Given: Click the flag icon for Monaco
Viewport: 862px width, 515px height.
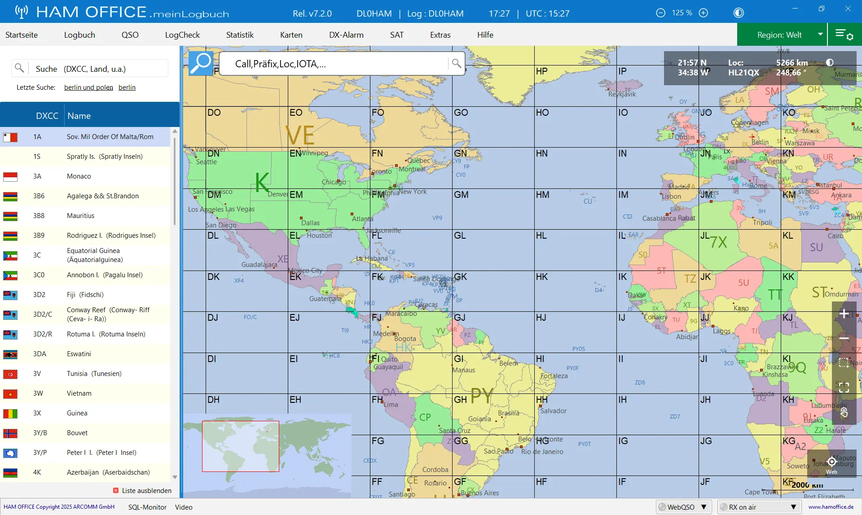Looking at the screenshot, I should [10, 176].
